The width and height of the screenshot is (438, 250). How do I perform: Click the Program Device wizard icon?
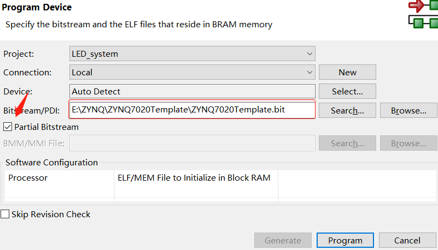click(x=424, y=14)
